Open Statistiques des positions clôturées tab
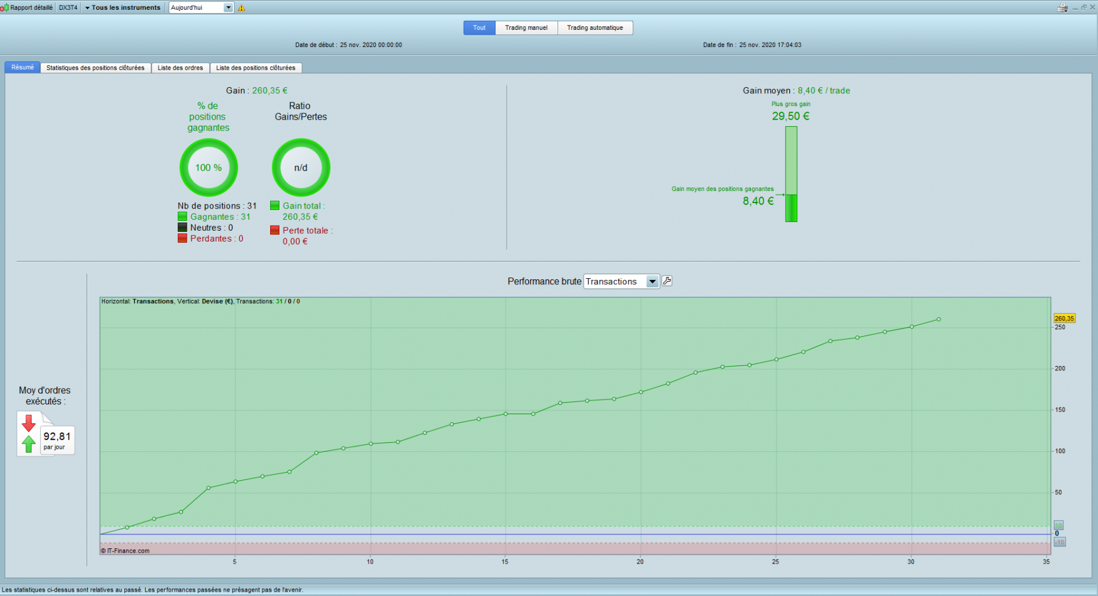Viewport: 1098px width, 596px height. click(95, 68)
